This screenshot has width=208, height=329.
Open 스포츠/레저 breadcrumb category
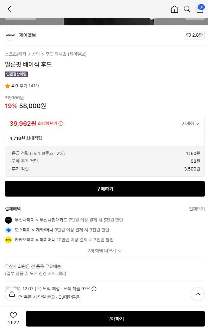pos(15,54)
